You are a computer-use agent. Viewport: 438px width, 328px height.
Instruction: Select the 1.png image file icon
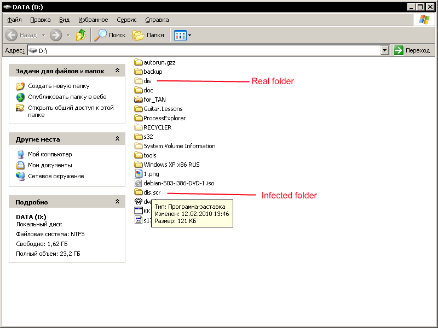[139, 173]
